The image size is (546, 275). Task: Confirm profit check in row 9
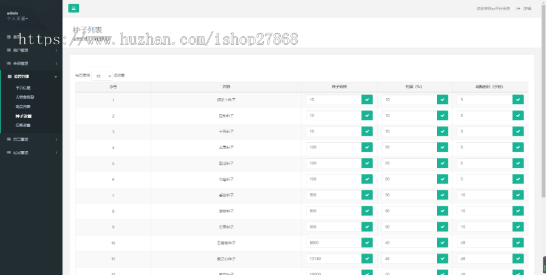[442, 227]
